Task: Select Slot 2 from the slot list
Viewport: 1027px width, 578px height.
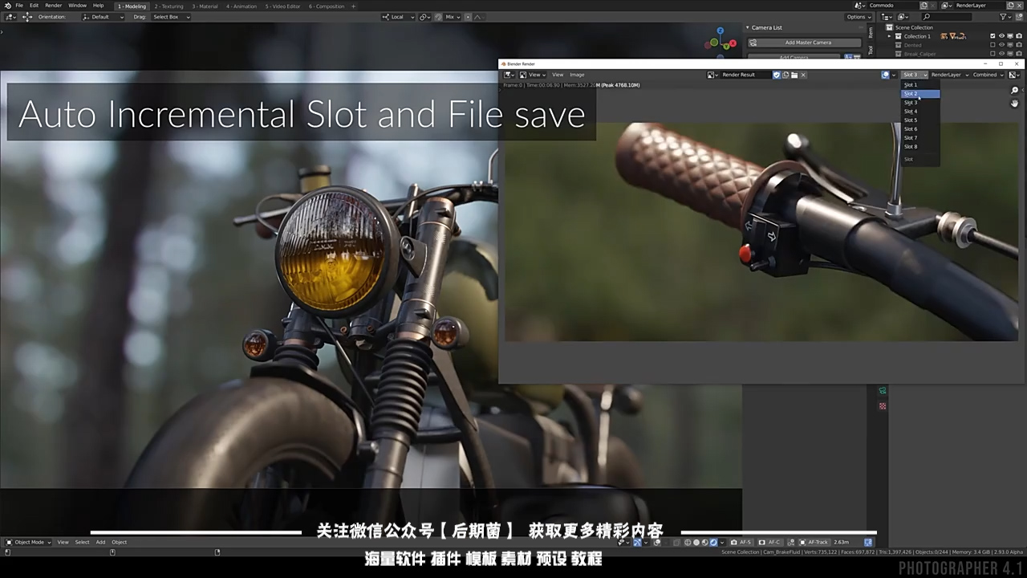Action: pyautogui.click(x=920, y=94)
